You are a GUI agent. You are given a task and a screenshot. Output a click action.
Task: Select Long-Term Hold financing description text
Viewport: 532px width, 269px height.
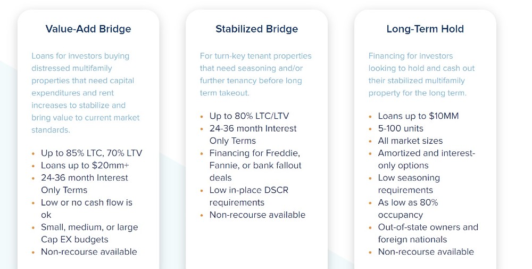point(421,75)
